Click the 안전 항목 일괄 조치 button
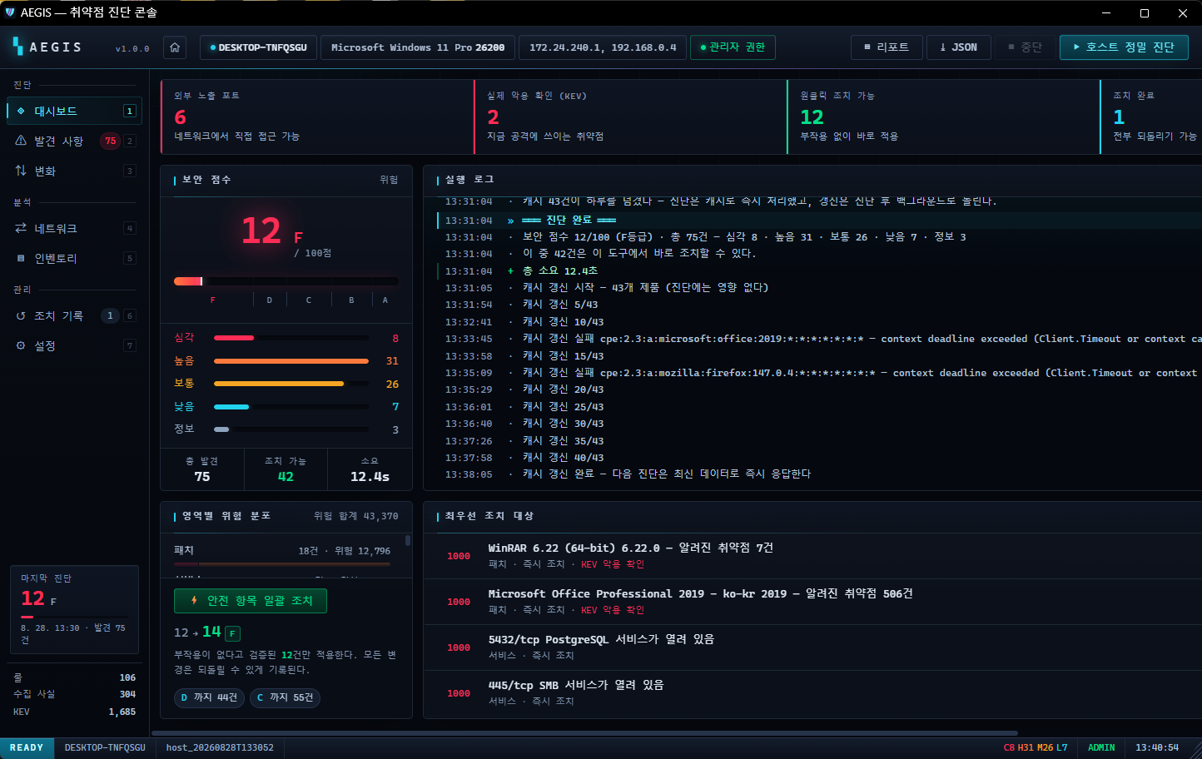1202x759 pixels. [251, 601]
